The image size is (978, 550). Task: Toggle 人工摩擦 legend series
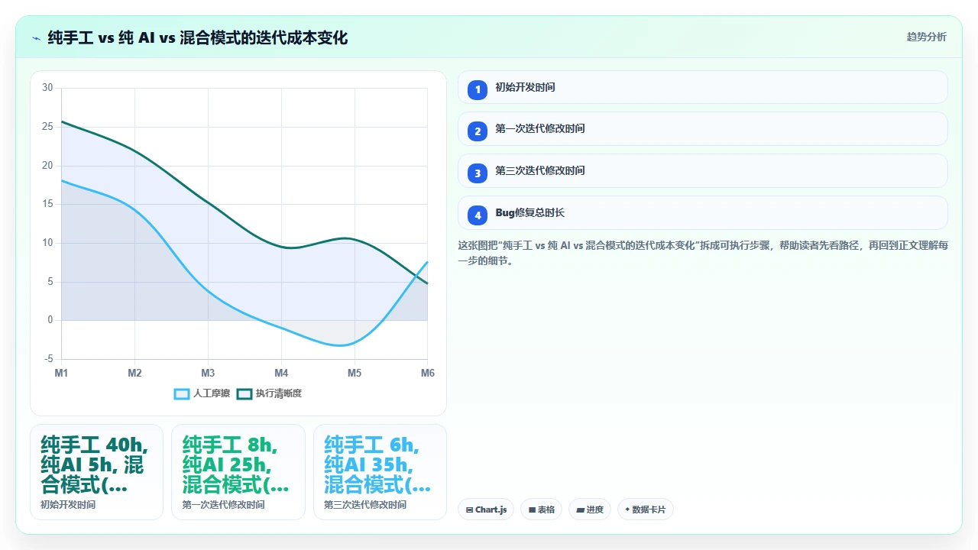(202, 393)
